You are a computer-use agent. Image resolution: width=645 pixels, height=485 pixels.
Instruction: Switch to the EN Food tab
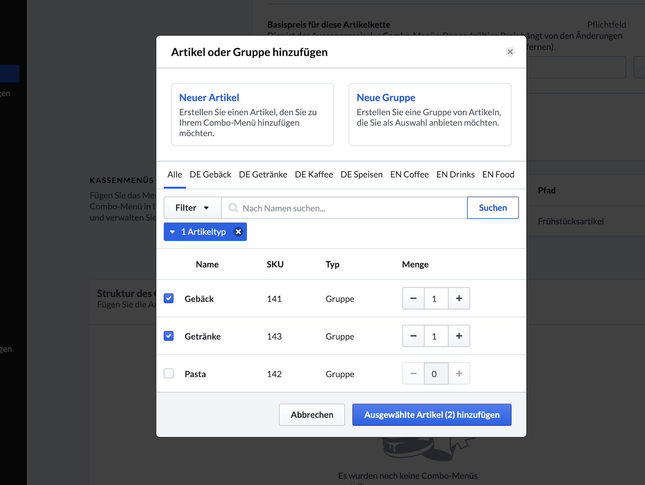(x=498, y=175)
